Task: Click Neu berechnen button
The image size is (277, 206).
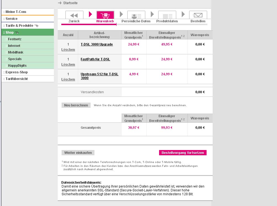Action: click(x=76, y=105)
